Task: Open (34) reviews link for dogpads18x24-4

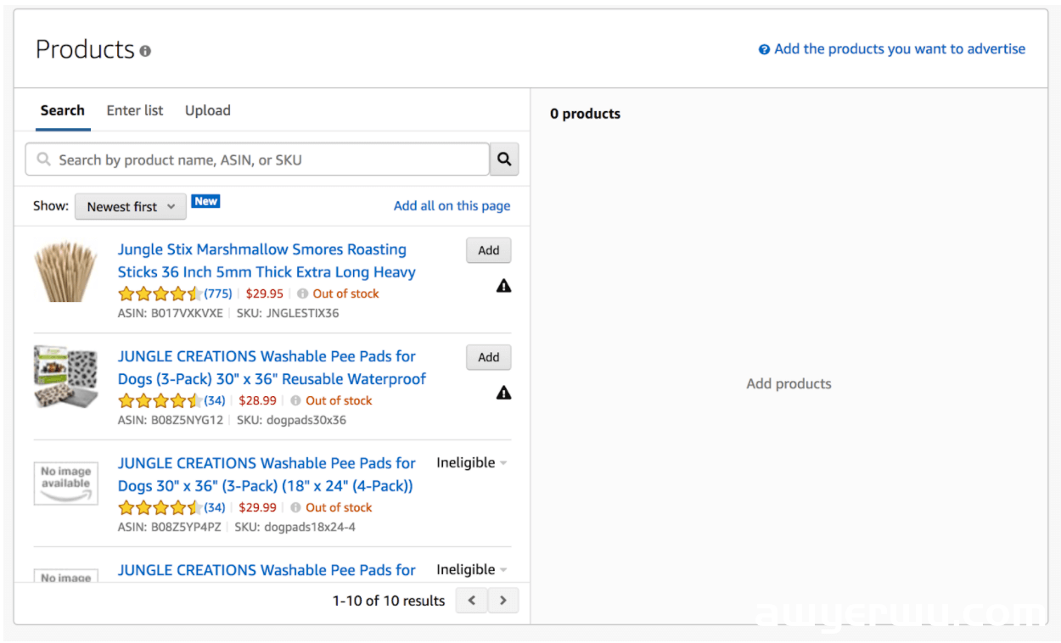Action: pos(215,507)
